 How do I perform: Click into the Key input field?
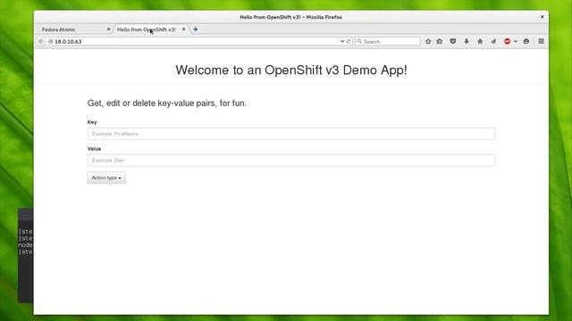click(x=291, y=134)
